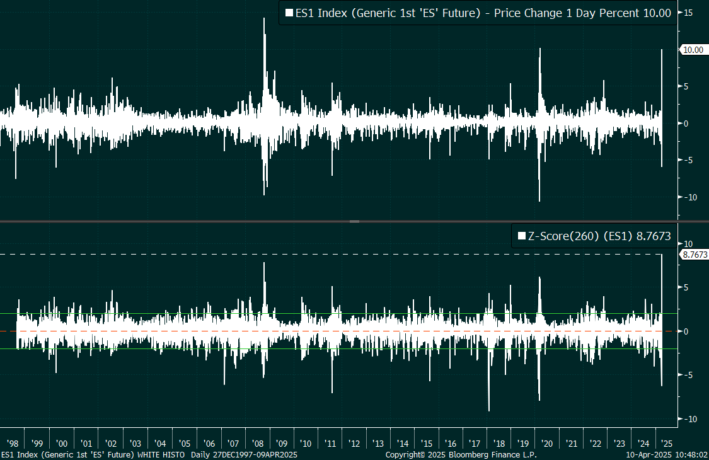Click the '22 year label on x-axis
709x460 pixels.
595,444
